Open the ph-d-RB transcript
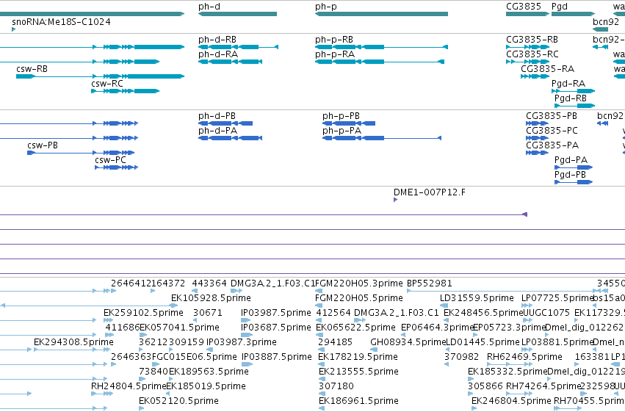625x412 pixels. coord(238,47)
